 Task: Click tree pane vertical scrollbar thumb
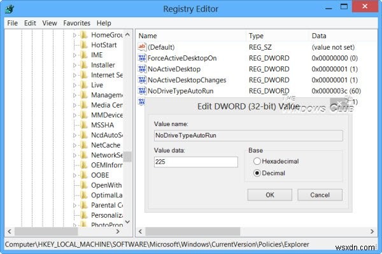pyautogui.click(x=127, y=157)
